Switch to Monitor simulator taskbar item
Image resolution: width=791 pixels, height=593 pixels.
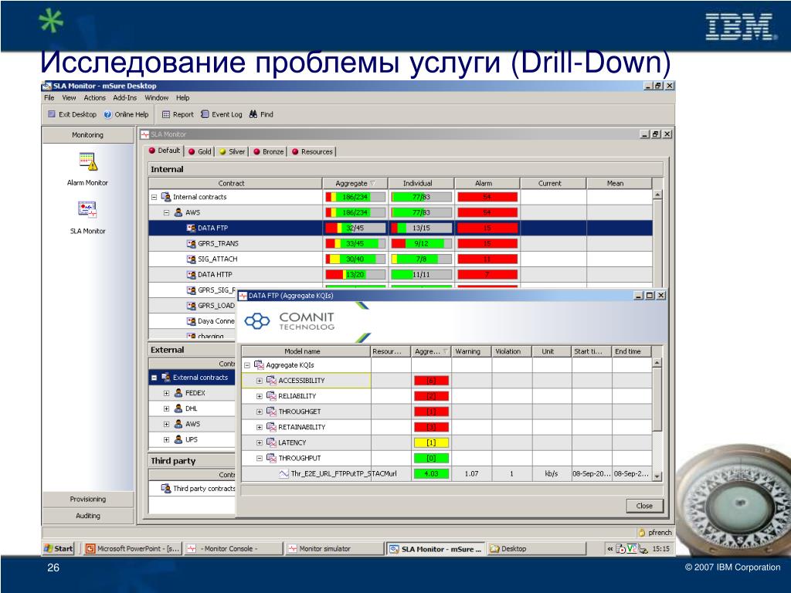334,549
